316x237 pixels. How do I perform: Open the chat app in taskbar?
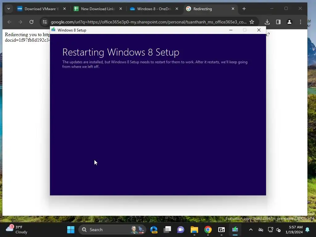point(181,230)
